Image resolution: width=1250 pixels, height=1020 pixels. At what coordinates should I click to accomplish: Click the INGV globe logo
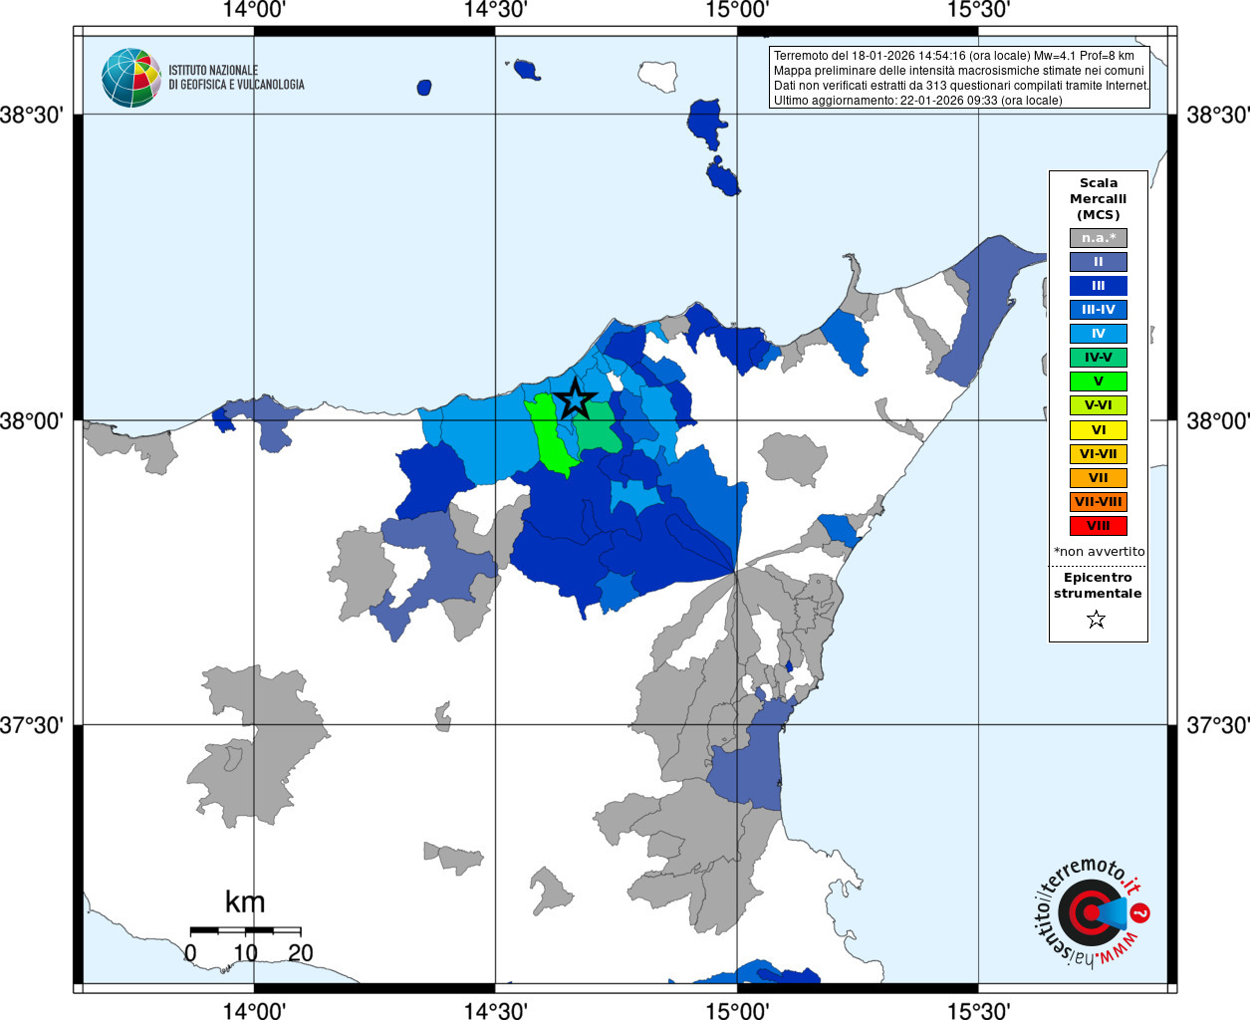pos(130,78)
